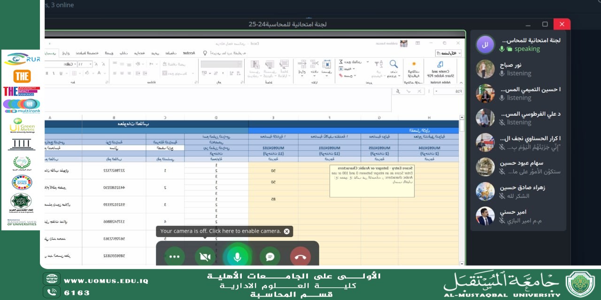
Task: Click Create and Share Adobe PDF button
Action: coord(439,70)
